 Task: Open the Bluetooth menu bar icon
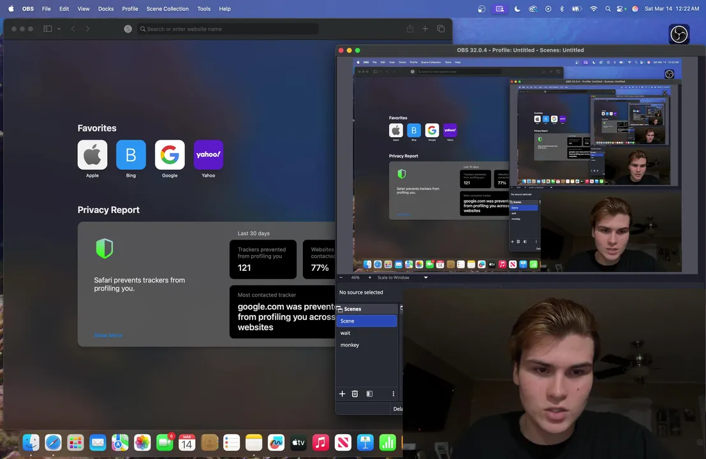(561, 8)
